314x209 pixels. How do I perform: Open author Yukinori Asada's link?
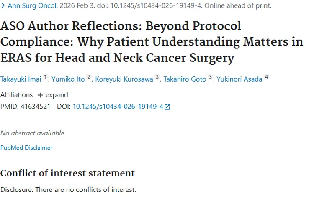[239, 79]
